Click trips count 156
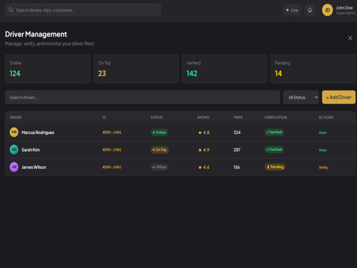 click(237, 167)
